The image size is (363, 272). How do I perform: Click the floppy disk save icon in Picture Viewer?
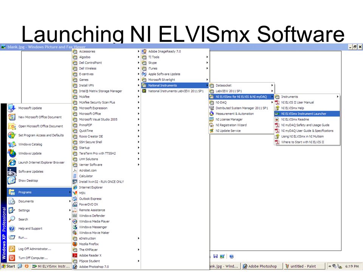tap(216, 256)
